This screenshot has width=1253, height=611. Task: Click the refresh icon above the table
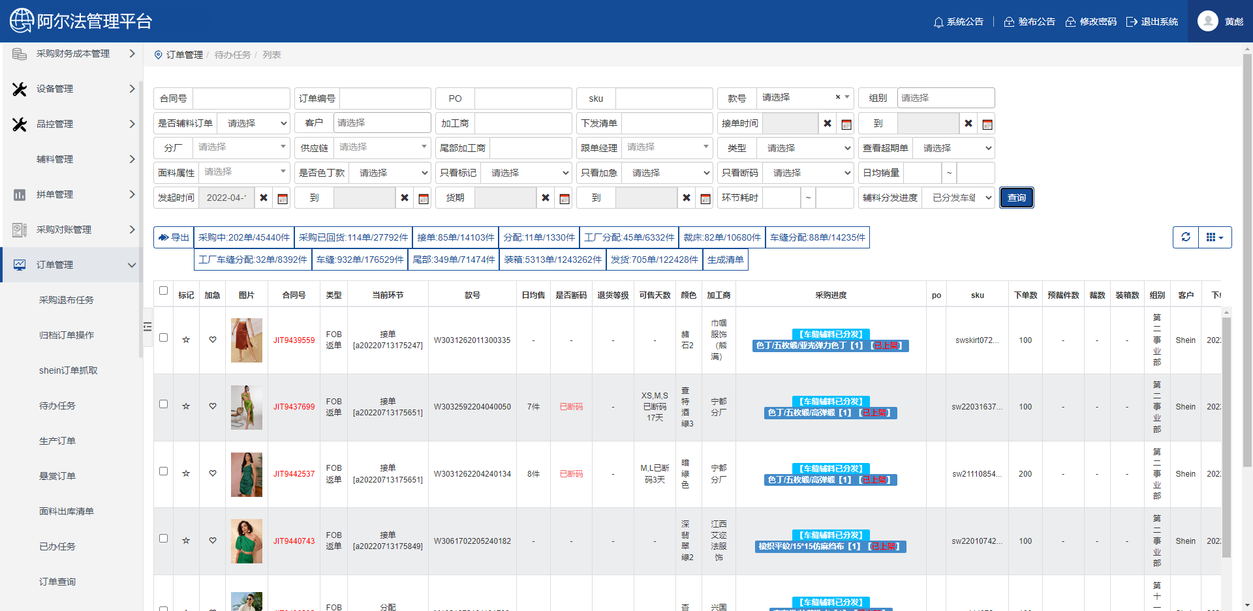point(1186,237)
